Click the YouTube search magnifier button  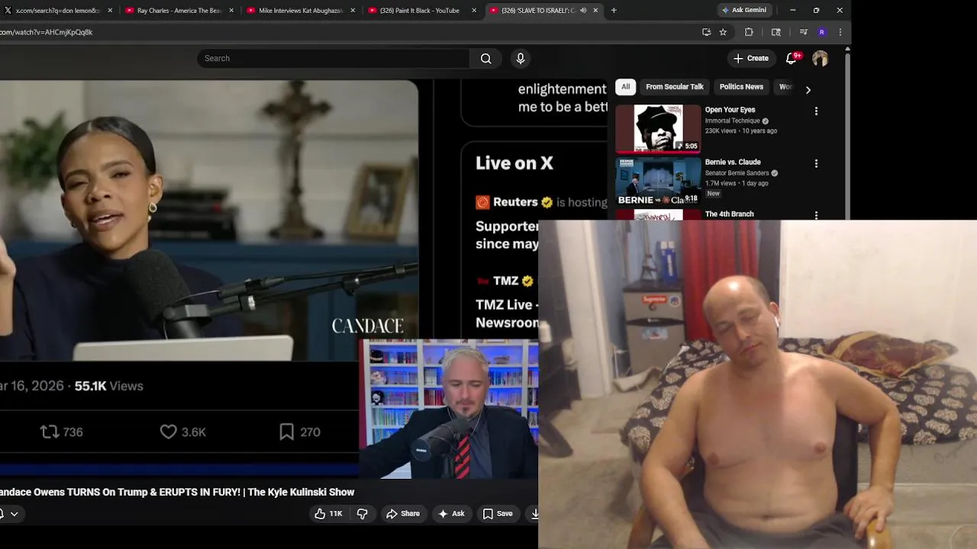[485, 59]
